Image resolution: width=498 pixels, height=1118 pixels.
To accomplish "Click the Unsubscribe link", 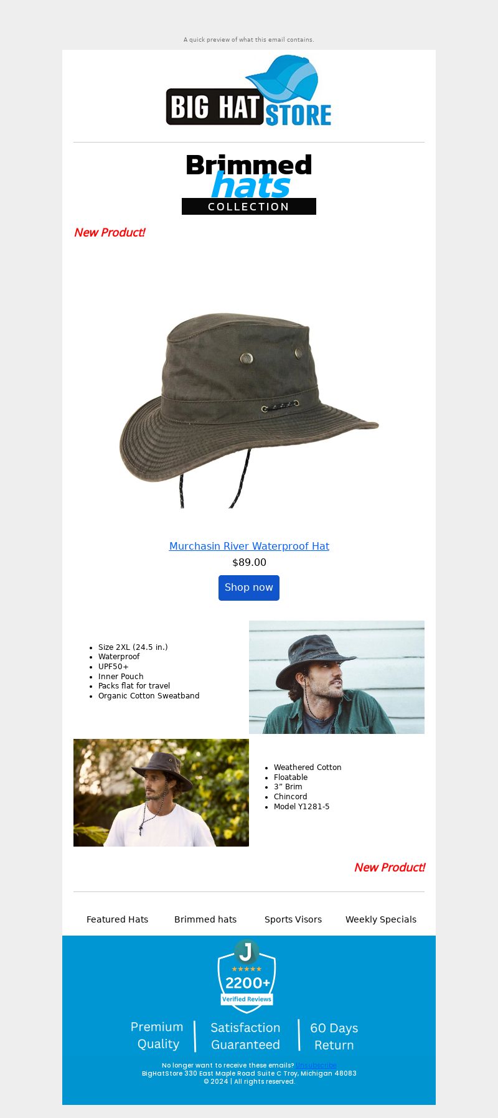I will pos(316,1065).
